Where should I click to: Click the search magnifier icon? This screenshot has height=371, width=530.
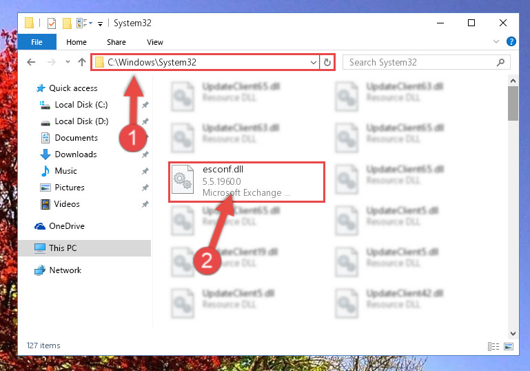(x=500, y=62)
